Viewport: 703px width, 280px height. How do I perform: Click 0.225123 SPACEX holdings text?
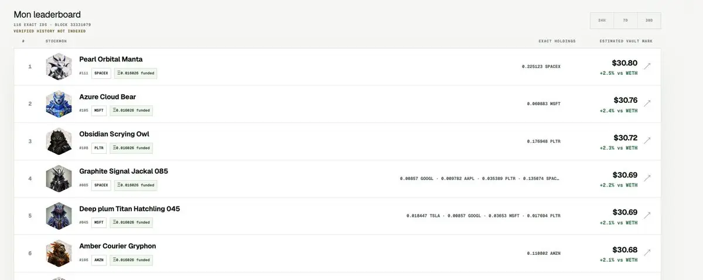(x=541, y=67)
